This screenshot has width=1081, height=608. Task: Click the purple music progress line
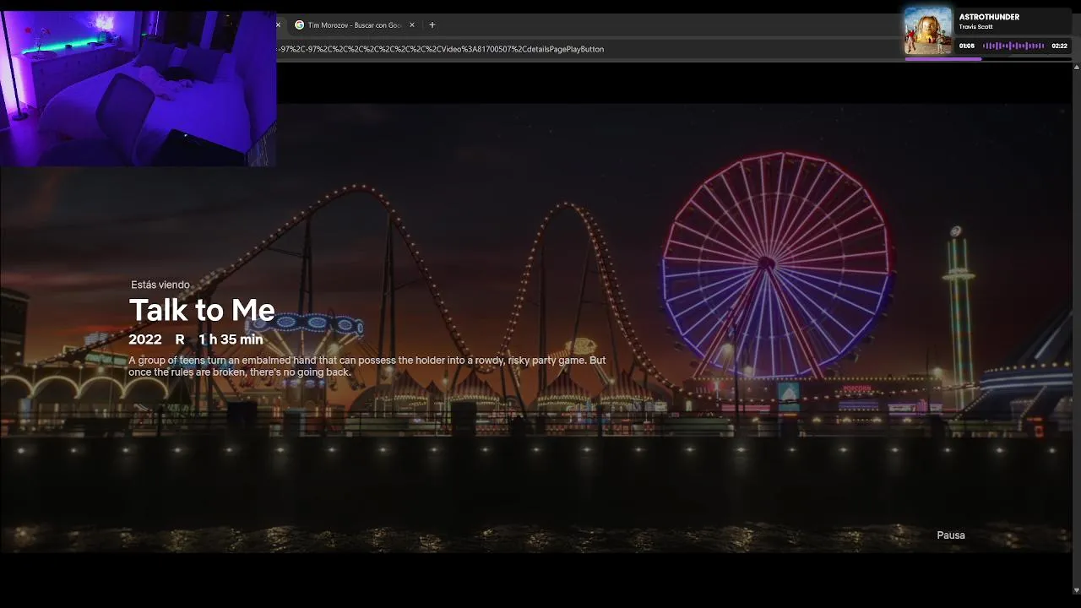click(942, 59)
